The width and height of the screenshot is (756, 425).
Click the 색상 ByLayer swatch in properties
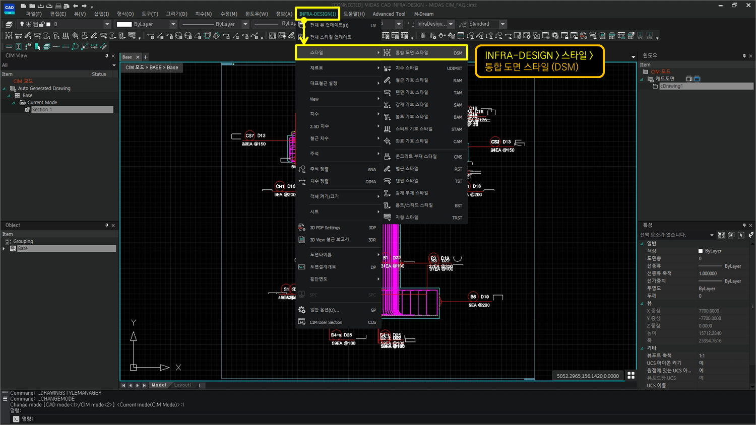point(701,251)
